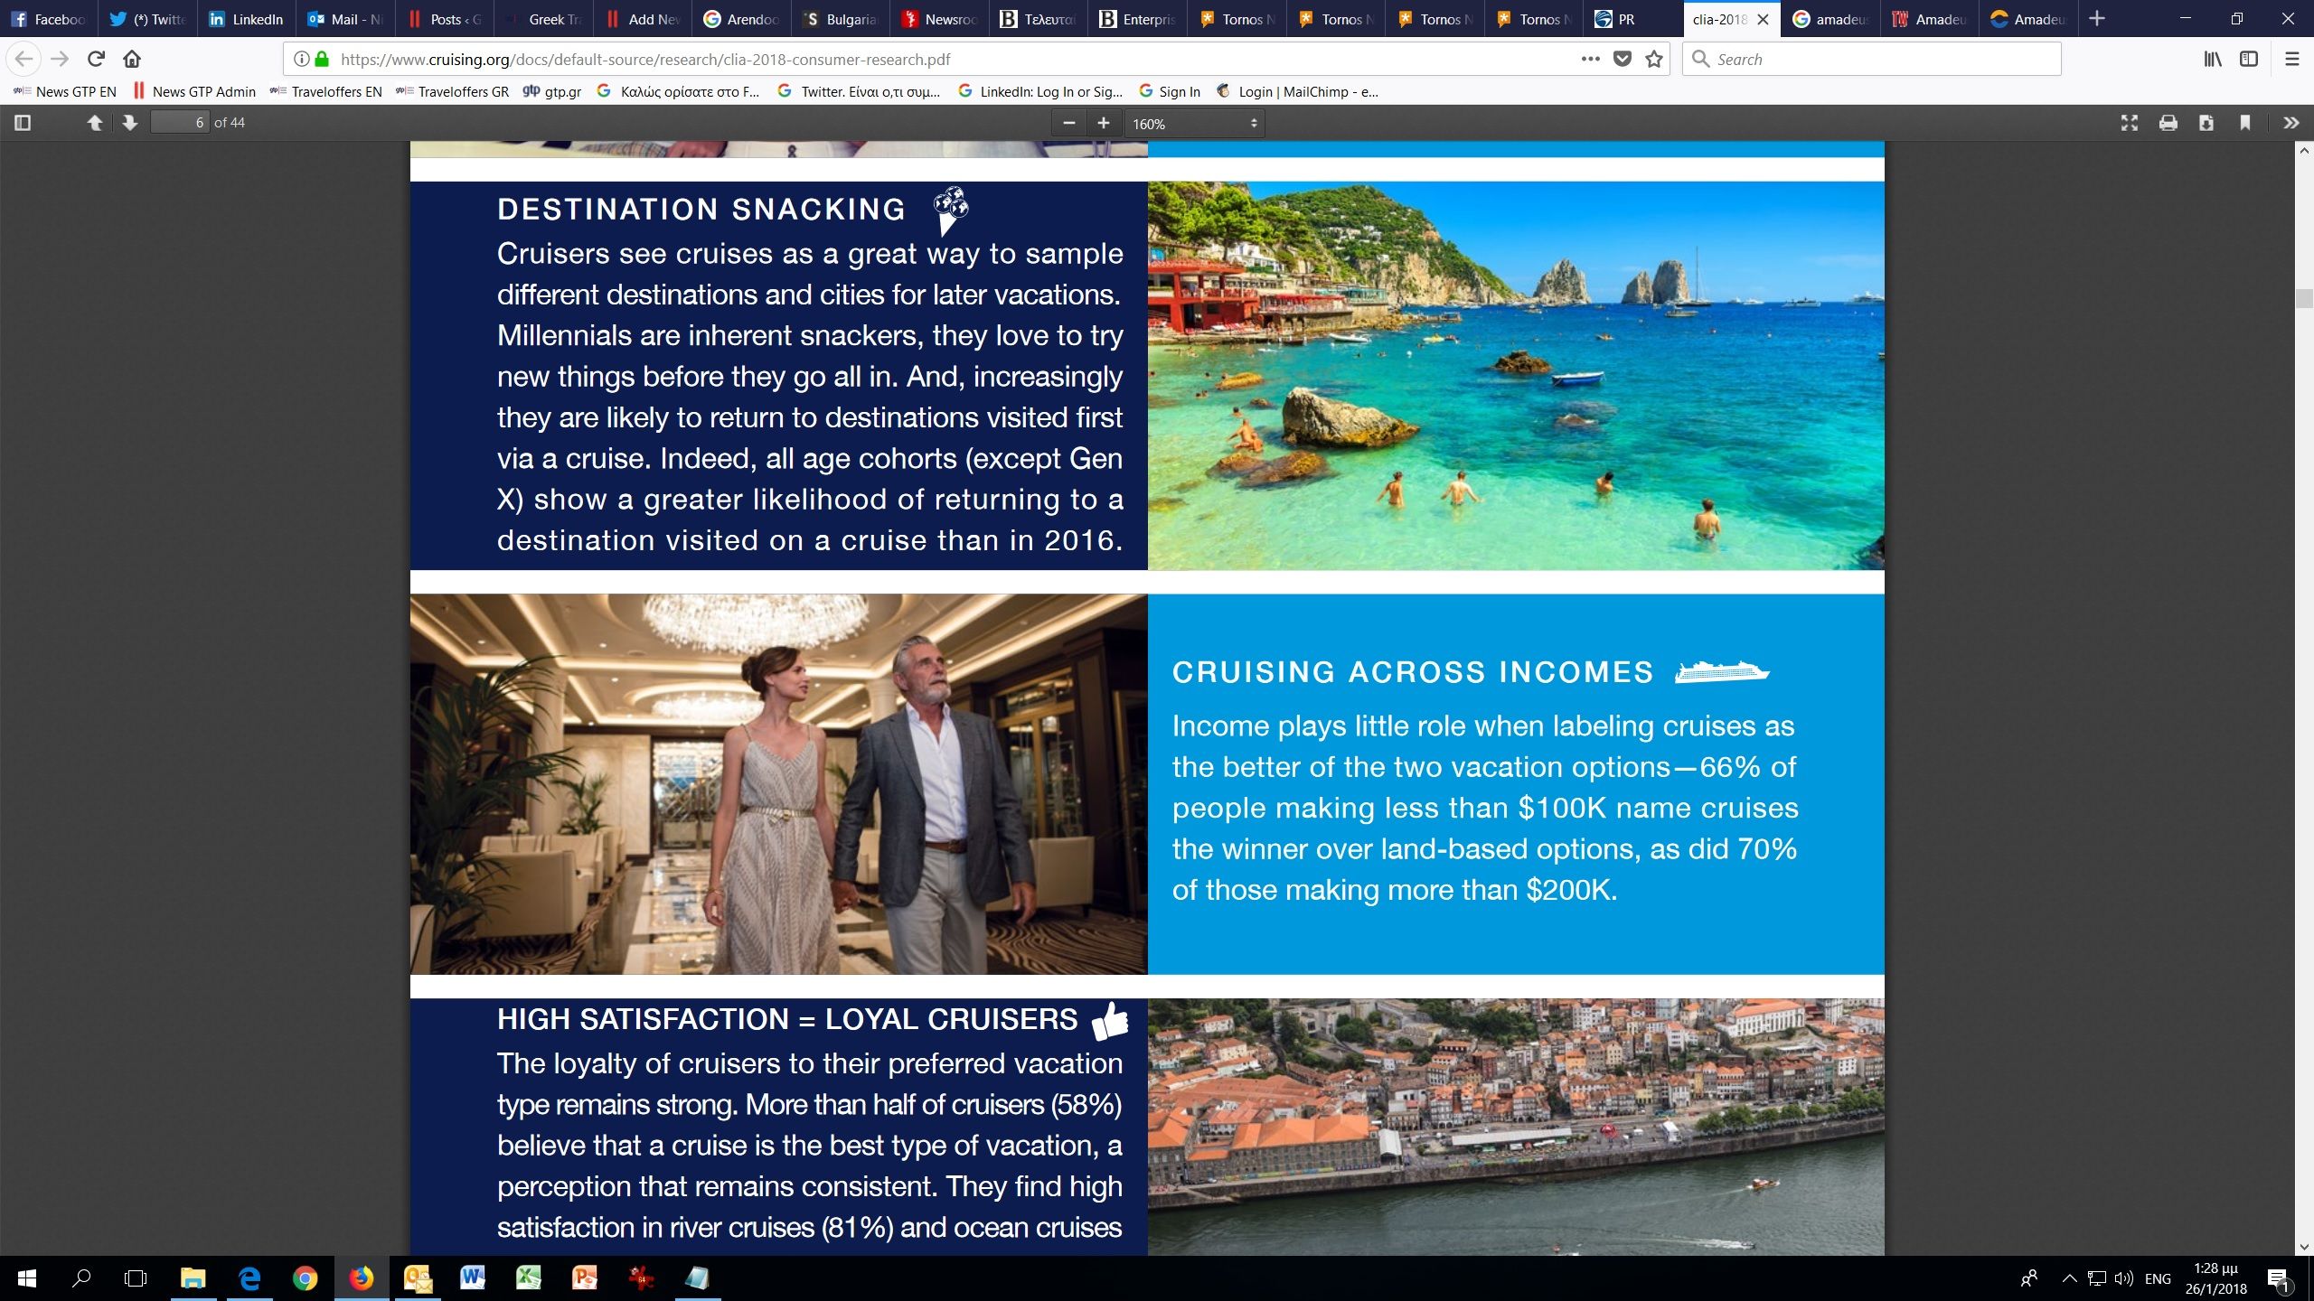Open a new browser tab
This screenshot has height=1301, width=2314.
coord(2097,19)
